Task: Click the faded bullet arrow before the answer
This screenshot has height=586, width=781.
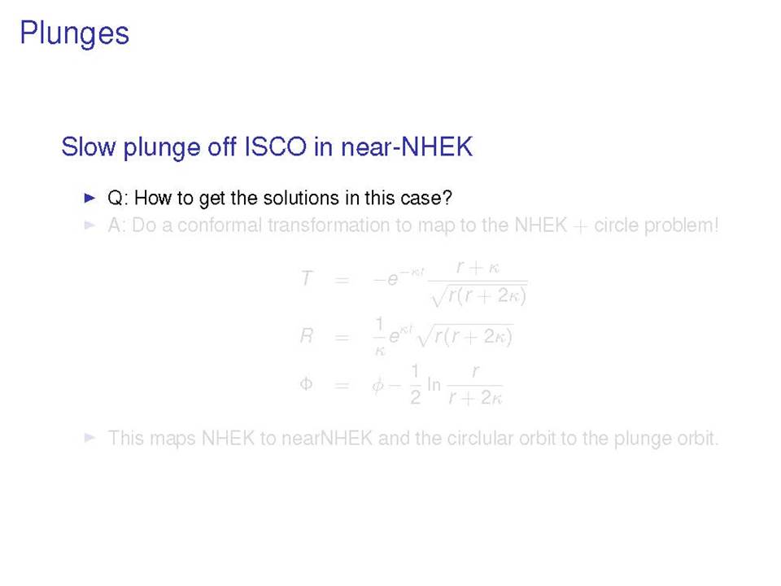Action: pos(89,225)
